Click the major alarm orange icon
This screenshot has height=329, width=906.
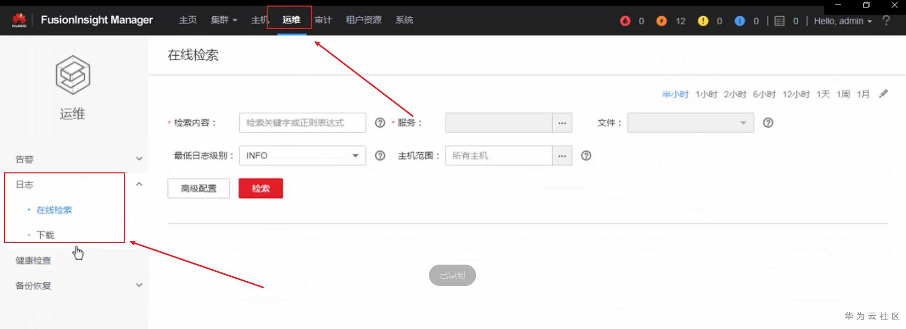(x=662, y=21)
